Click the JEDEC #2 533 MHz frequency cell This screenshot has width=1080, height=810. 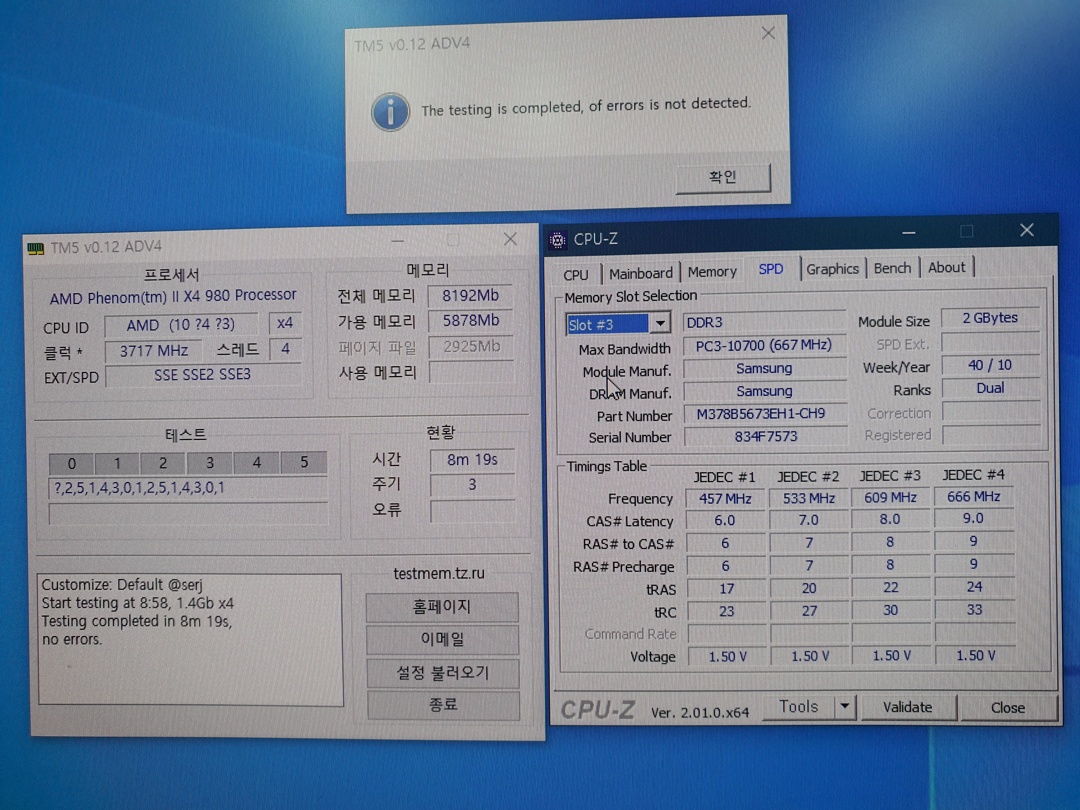pyautogui.click(x=809, y=498)
